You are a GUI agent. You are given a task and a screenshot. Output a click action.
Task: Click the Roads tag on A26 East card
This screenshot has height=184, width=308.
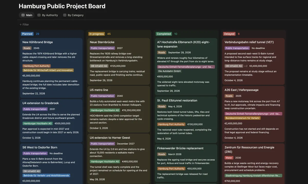(x=229, y=96)
